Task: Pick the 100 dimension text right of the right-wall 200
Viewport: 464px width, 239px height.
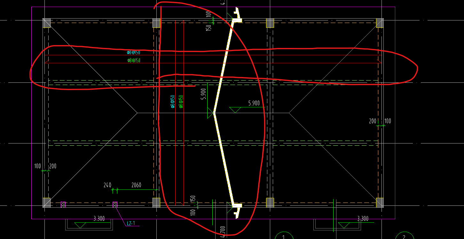Action: [388, 121]
